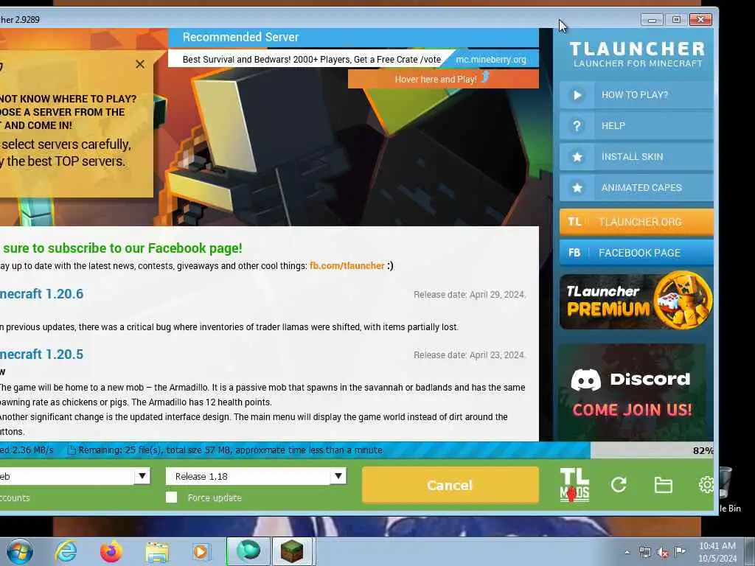Open launcher settings gear icon
The width and height of the screenshot is (755, 566).
(x=706, y=485)
